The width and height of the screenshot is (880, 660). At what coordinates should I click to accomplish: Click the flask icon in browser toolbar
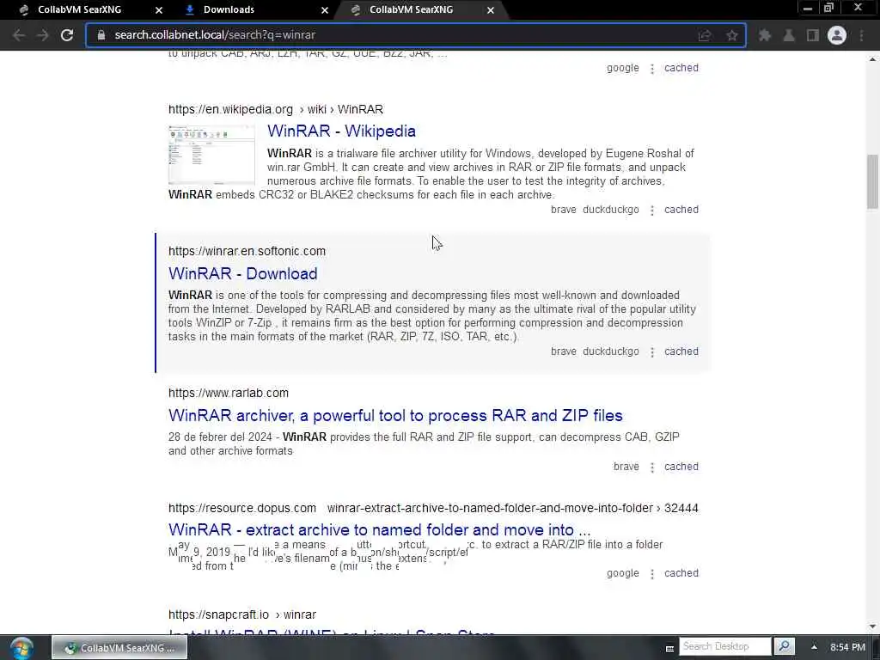789,35
